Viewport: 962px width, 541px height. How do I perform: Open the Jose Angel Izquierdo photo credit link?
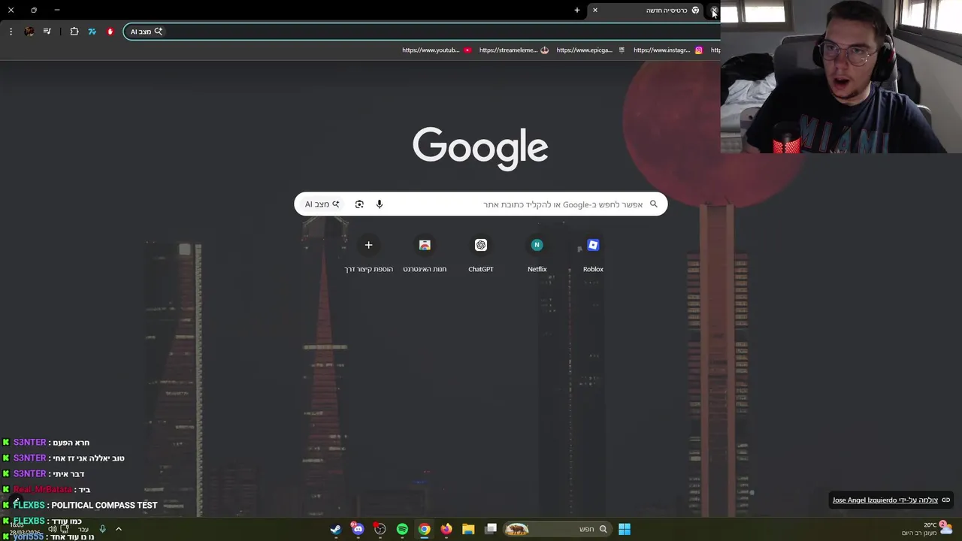coord(891,500)
